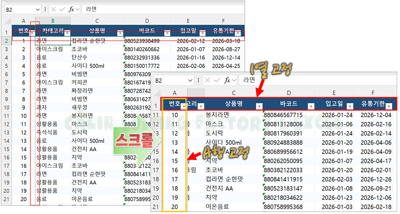Click formula bar text 라면 in left window
The height and width of the screenshot is (214, 400).
click(x=91, y=10)
